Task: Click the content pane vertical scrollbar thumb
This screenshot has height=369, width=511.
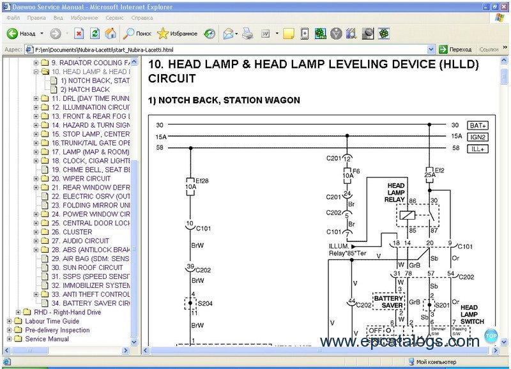Action: tap(504, 77)
